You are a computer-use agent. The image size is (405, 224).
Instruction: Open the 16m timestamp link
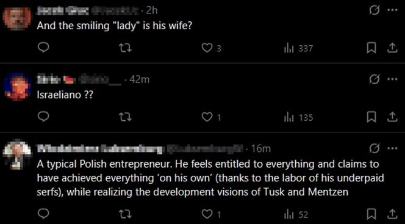(261, 149)
